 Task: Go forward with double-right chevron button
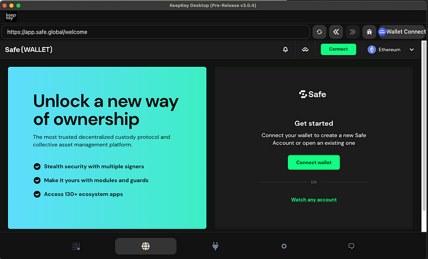353,32
